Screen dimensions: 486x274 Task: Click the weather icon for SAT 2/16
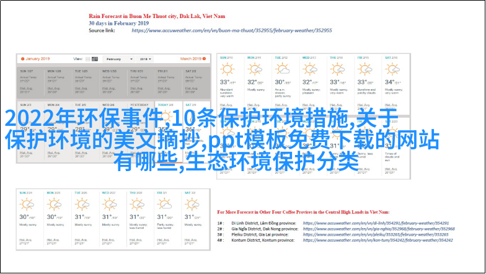pyautogui.click(x=392, y=69)
